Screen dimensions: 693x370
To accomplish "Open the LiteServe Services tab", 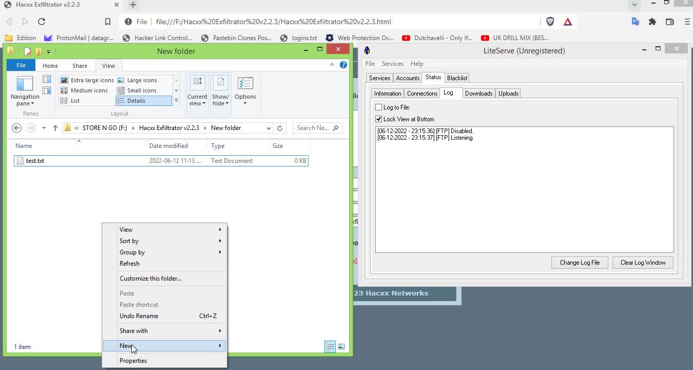I will pos(380,78).
